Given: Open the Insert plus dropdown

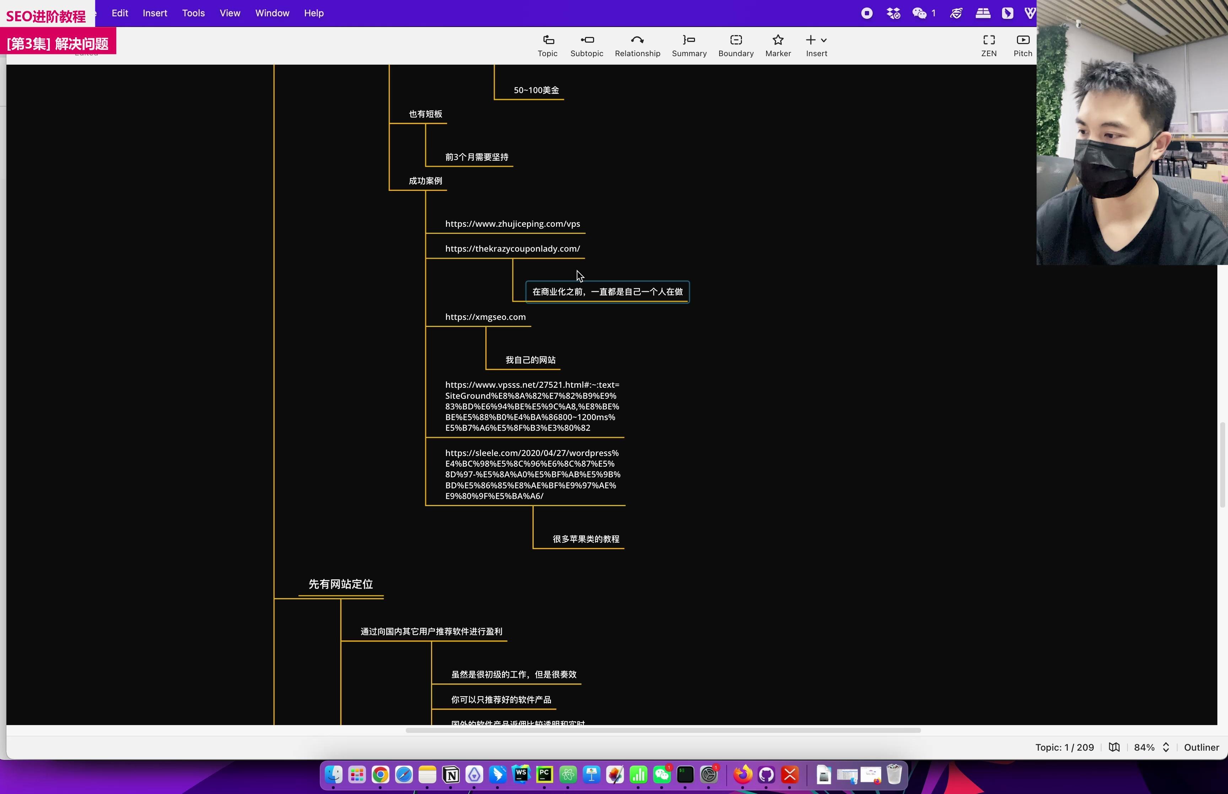Looking at the screenshot, I should (816, 46).
